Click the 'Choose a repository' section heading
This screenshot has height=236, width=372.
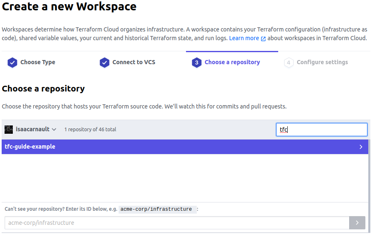43,89
